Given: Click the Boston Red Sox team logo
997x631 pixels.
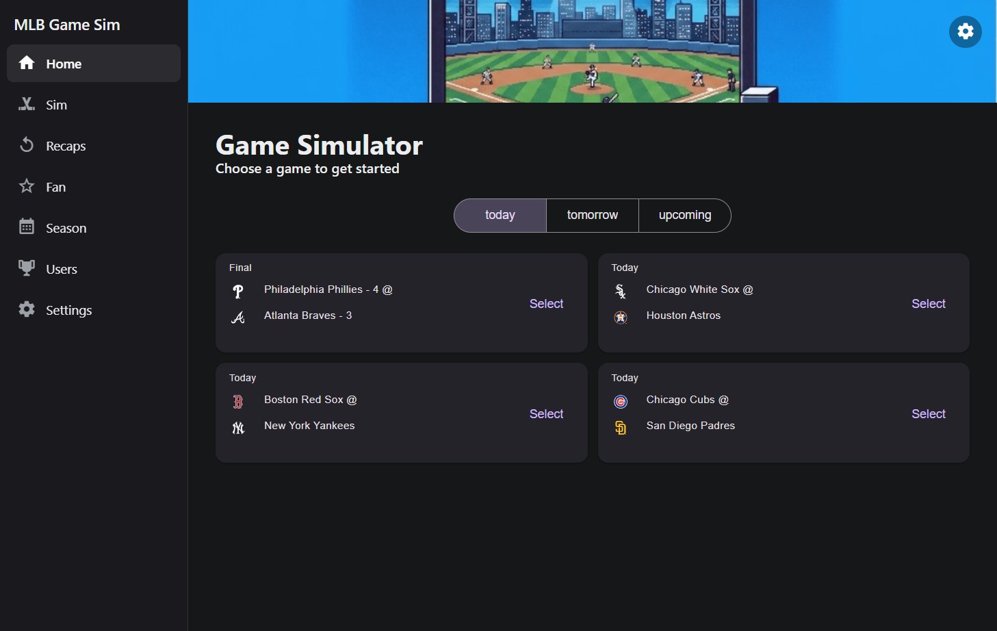Looking at the screenshot, I should (238, 402).
